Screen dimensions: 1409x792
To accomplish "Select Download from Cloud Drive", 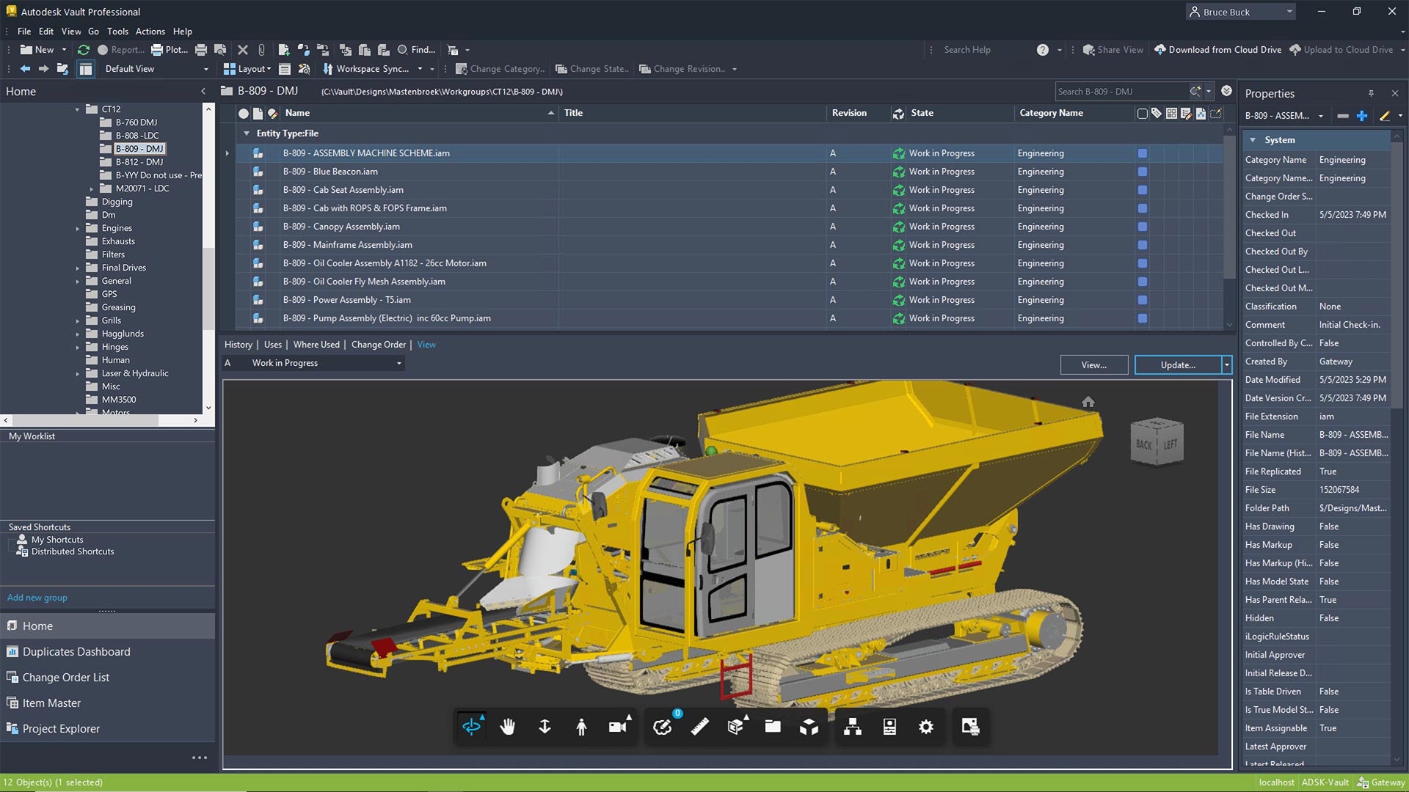I will tap(1217, 49).
